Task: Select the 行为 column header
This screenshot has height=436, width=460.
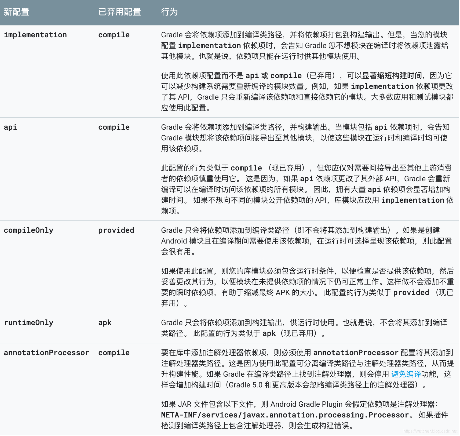Action: 169,12
